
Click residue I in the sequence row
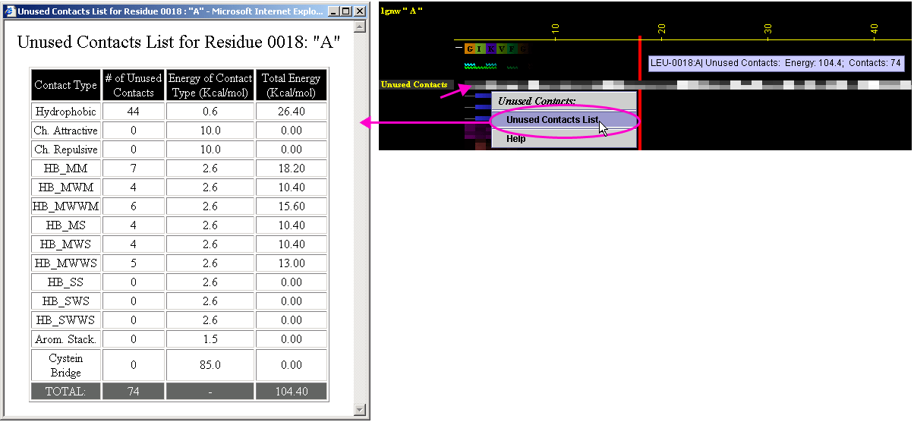coord(481,49)
